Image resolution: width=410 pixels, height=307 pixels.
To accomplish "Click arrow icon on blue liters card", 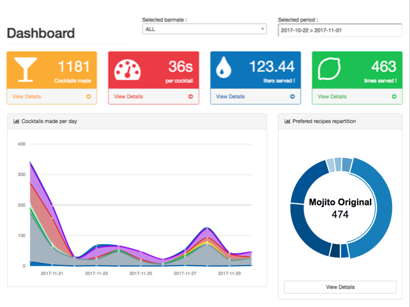I will pyautogui.click(x=292, y=97).
